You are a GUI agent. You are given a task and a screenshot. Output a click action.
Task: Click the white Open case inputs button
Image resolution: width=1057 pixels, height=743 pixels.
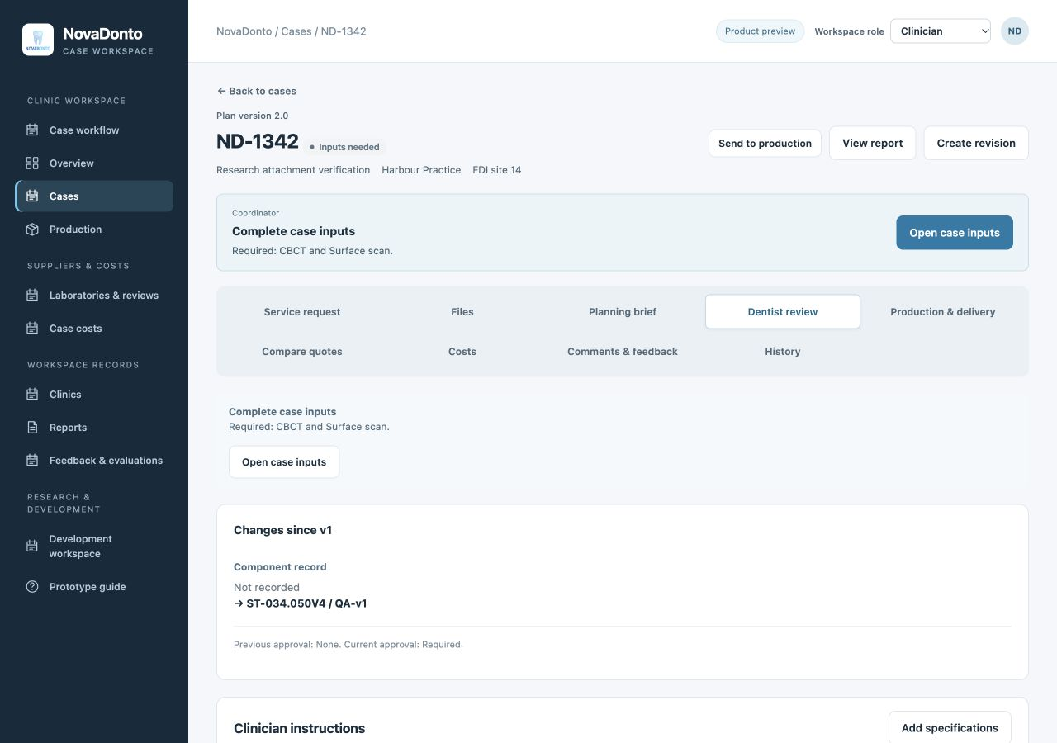click(x=284, y=462)
